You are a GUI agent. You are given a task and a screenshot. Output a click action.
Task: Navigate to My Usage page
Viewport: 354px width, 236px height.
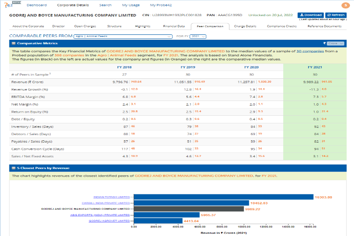point(130,5)
